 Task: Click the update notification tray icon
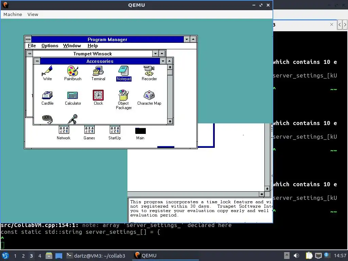click(x=327, y=255)
